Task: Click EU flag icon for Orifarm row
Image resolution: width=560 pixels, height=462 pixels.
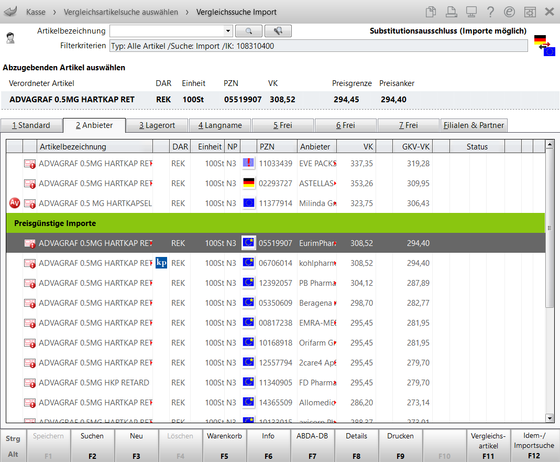Action: 249,342
